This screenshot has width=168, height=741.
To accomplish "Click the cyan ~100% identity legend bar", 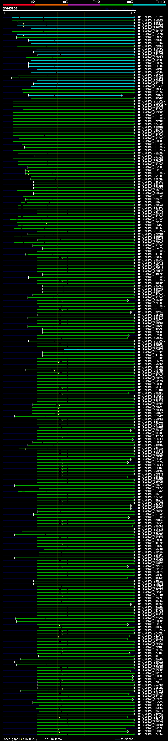I will pyautogui.click(x=149, y=5).
